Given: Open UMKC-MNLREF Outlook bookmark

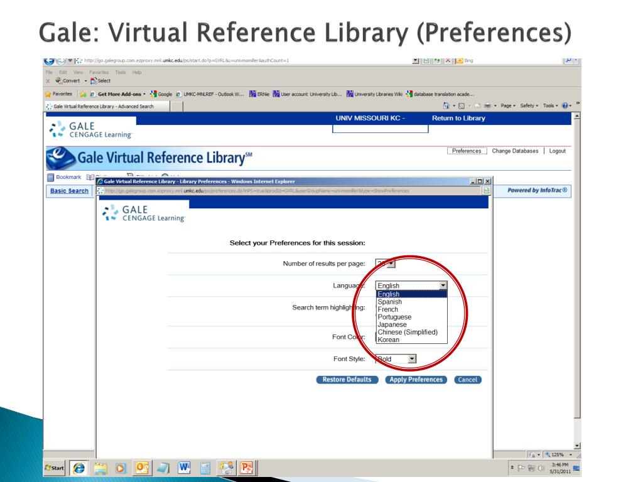Looking at the screenshot, I should tap(210, 94).
